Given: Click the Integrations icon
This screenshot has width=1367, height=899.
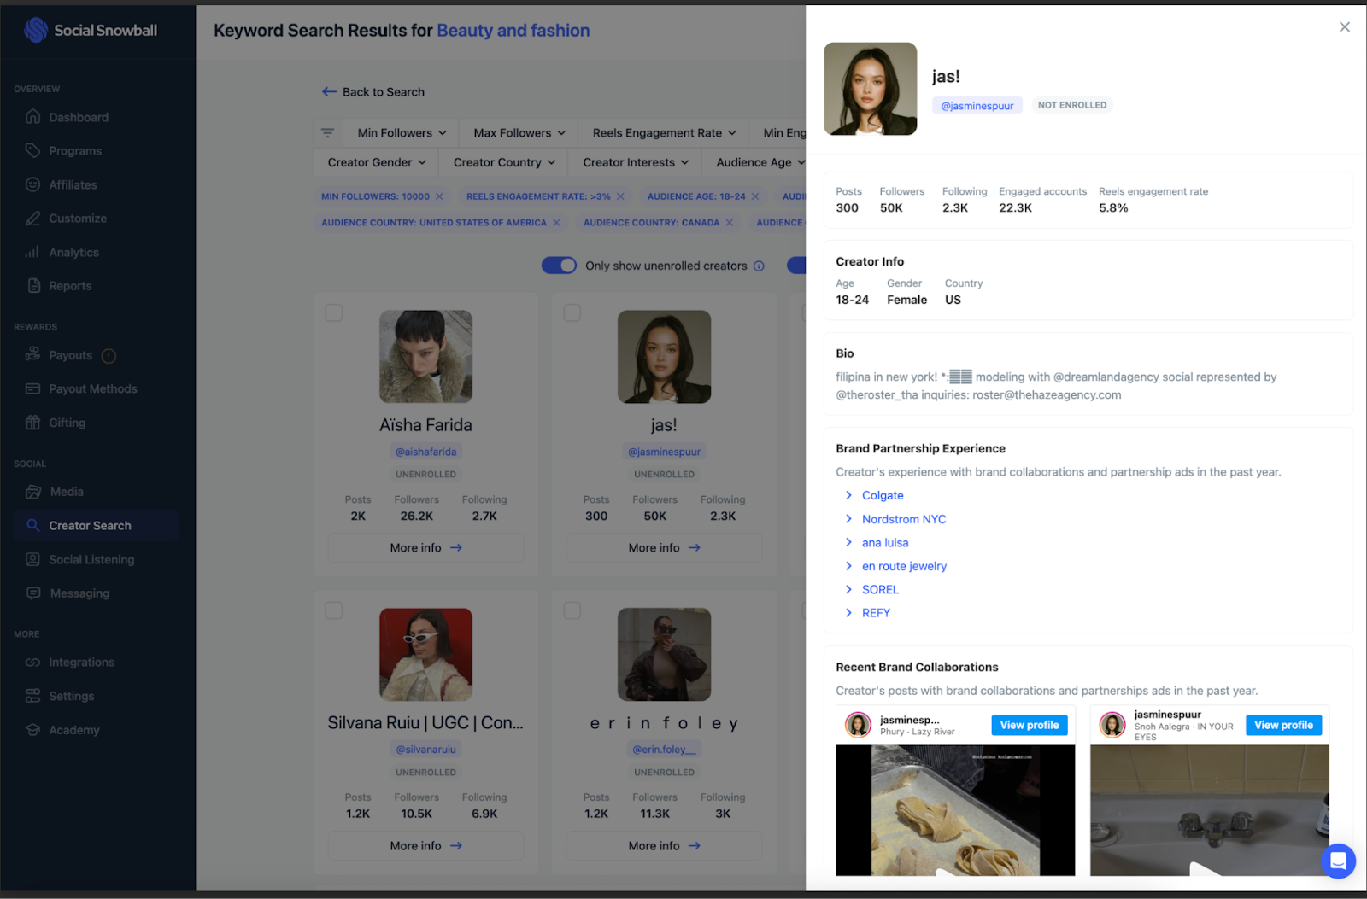Looking at the screenshot, I should pyautogui.click(x=32, y=662).
